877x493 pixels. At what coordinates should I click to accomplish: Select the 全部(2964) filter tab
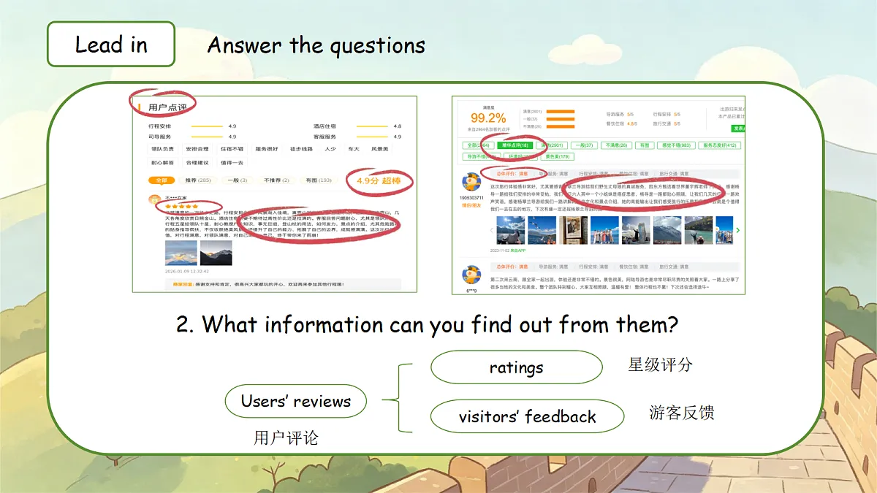[478, 145]
